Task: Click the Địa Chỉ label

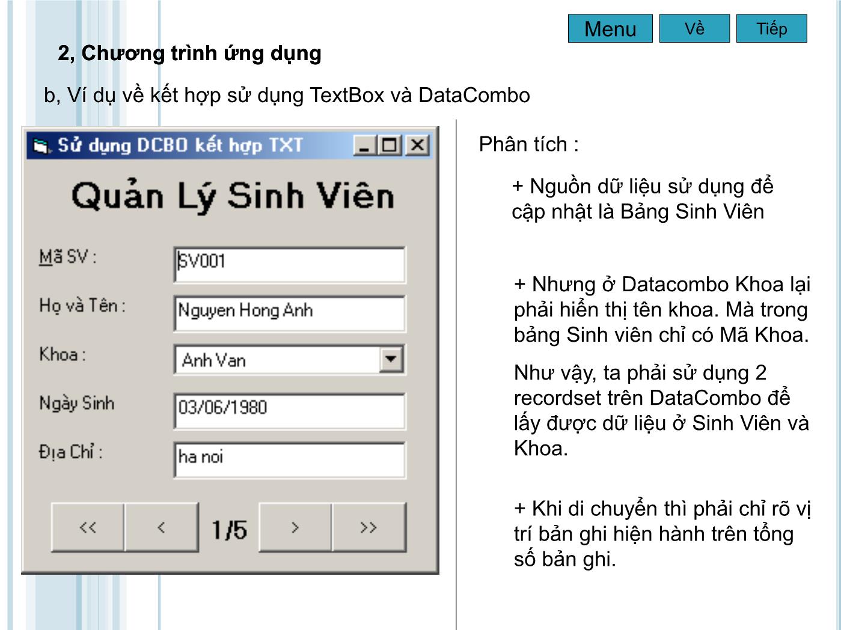Action: point(70,452)
